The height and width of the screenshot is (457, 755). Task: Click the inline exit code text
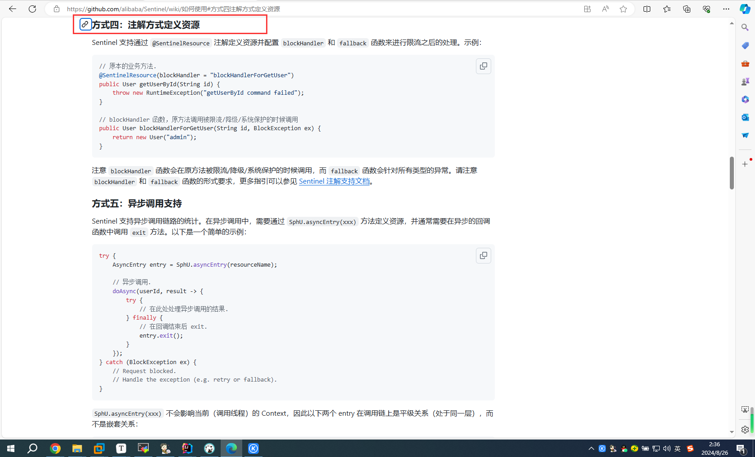coord(139,233)
